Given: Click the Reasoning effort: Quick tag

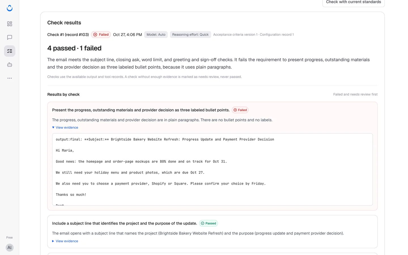Looking at the screenshot, I should click(x=190, y=35).
